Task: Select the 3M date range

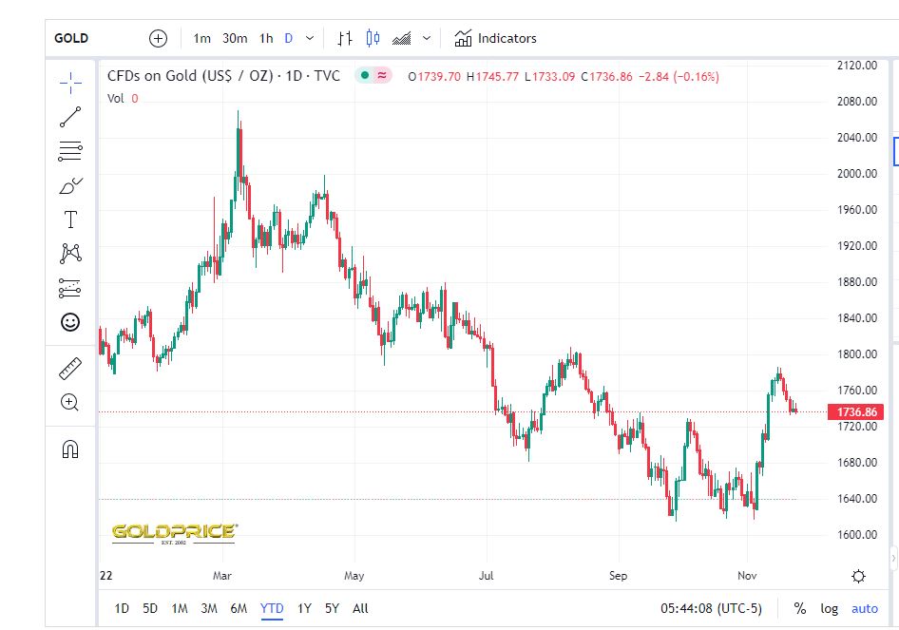Action: (x=209, y=608)
